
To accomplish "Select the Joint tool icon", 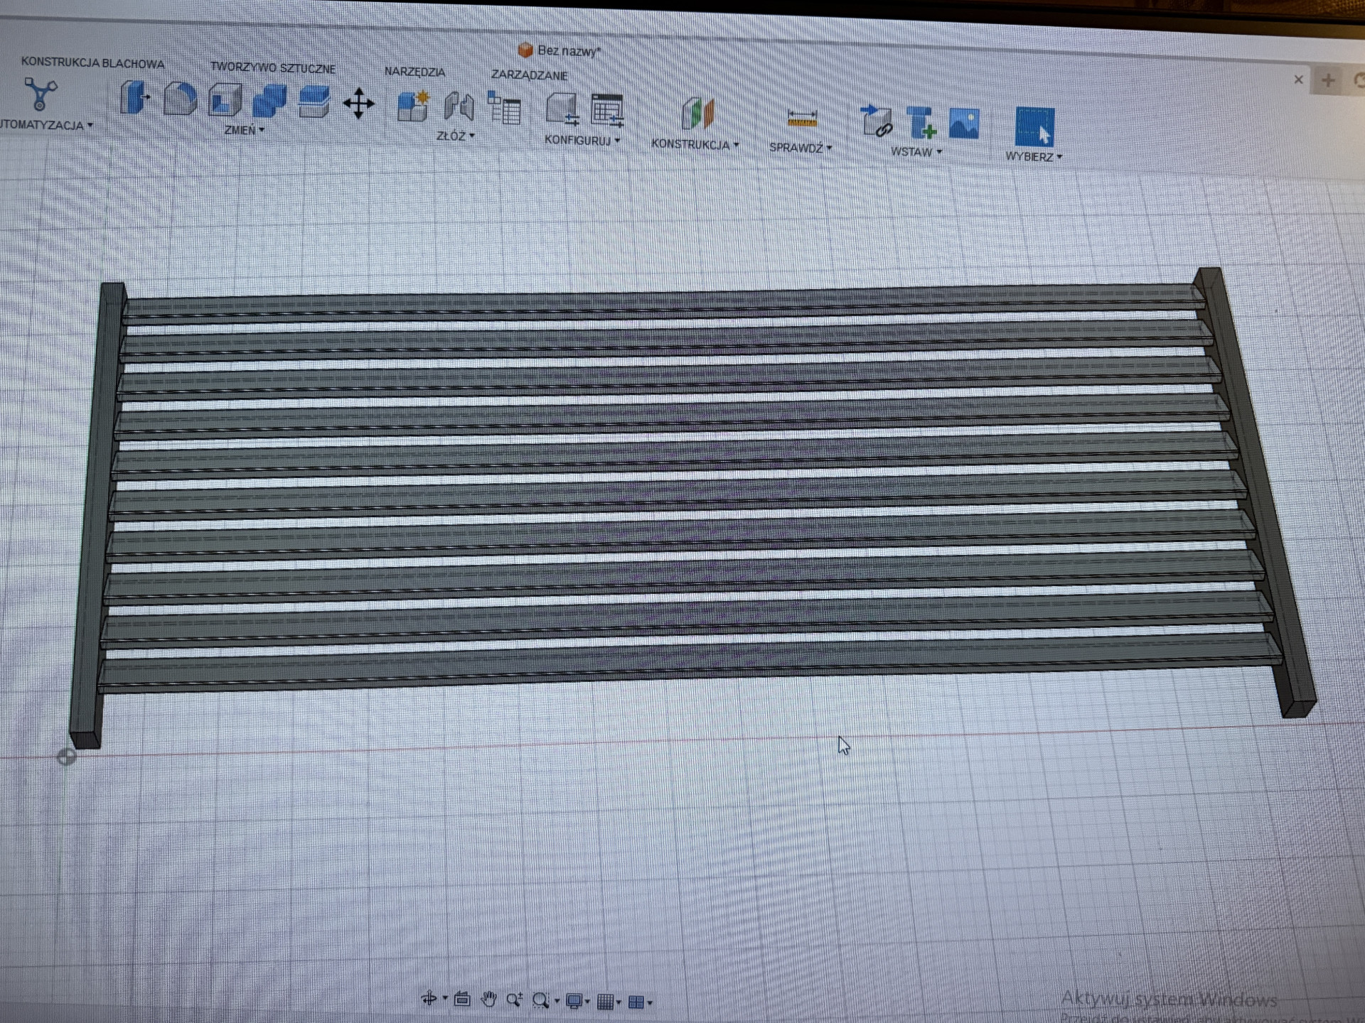I will tap(459, 107).
